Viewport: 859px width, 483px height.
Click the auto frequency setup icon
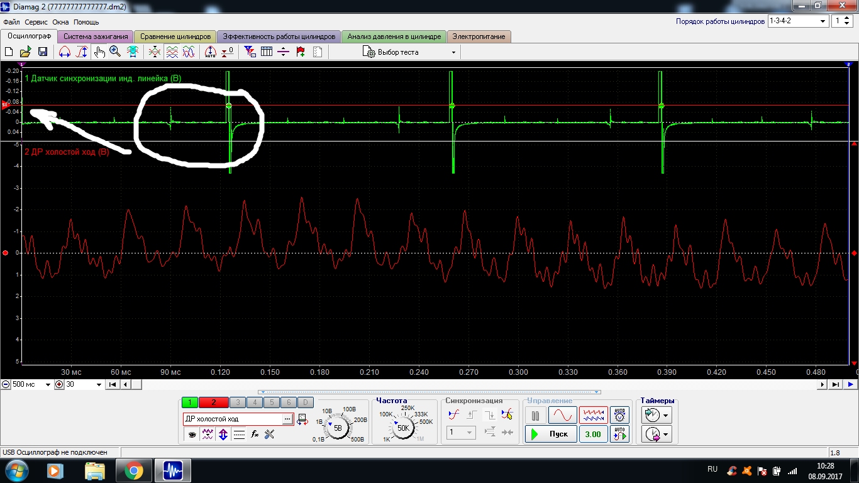point(621,434)
